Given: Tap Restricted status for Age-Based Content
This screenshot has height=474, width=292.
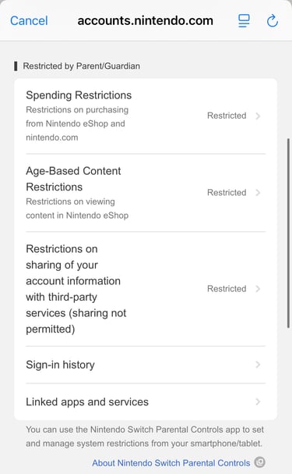Looking at the screenshot, I should [x=227, y=193].
